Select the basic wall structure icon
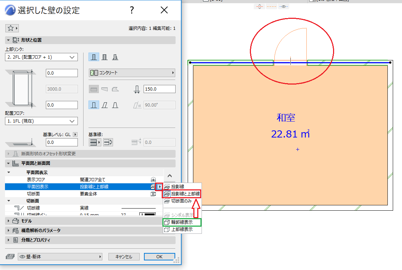Image resolution: width=402 pixels, height=270 pixels. click(x=94, y=57)
